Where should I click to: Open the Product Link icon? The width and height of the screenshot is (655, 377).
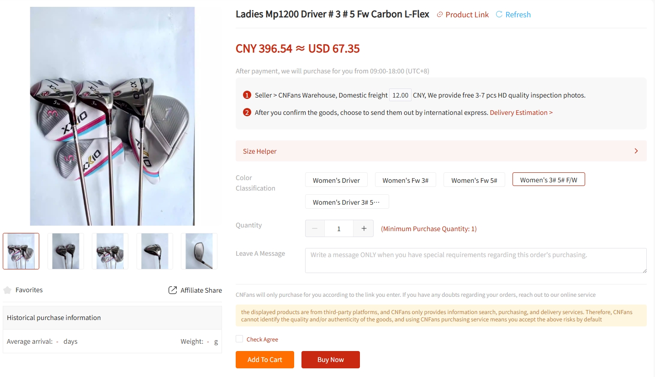point(439,14)
